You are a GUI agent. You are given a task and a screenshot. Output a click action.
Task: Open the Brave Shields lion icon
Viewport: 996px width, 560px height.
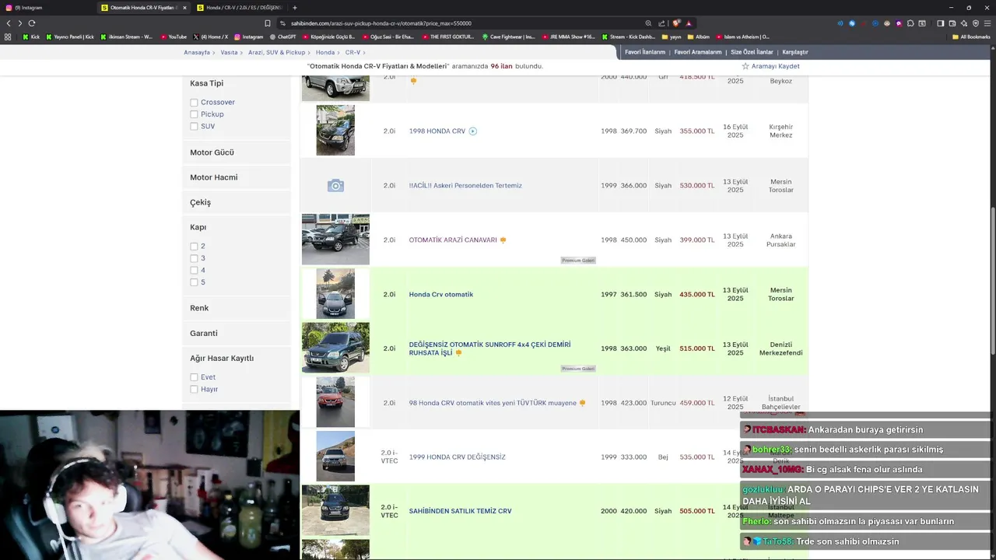point(675,23)
